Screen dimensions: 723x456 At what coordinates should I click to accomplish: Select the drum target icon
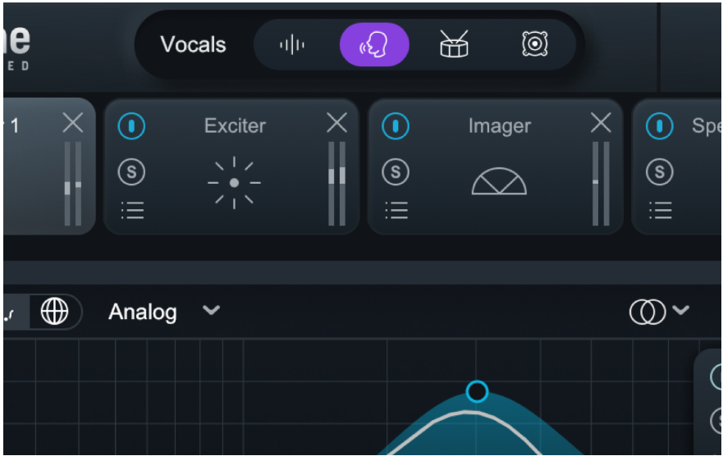coord(454,44)
